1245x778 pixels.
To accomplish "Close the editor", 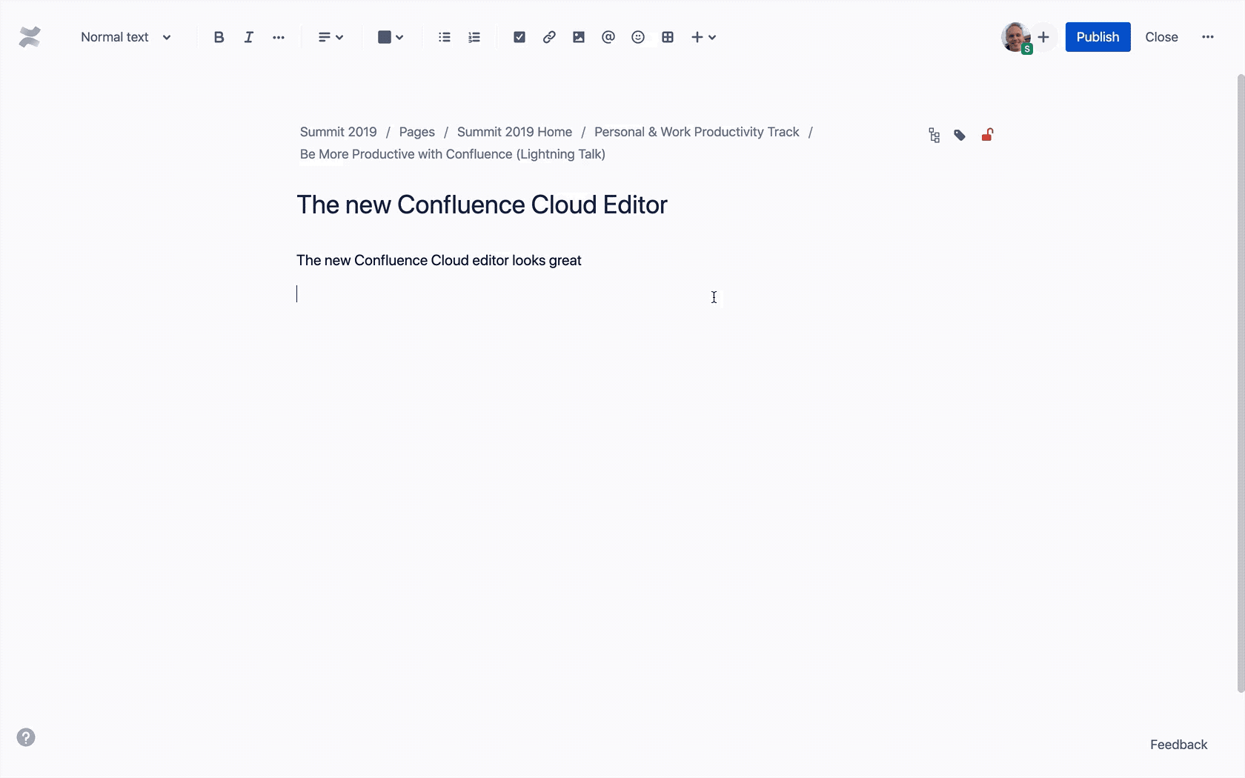I will [1161, 37].
